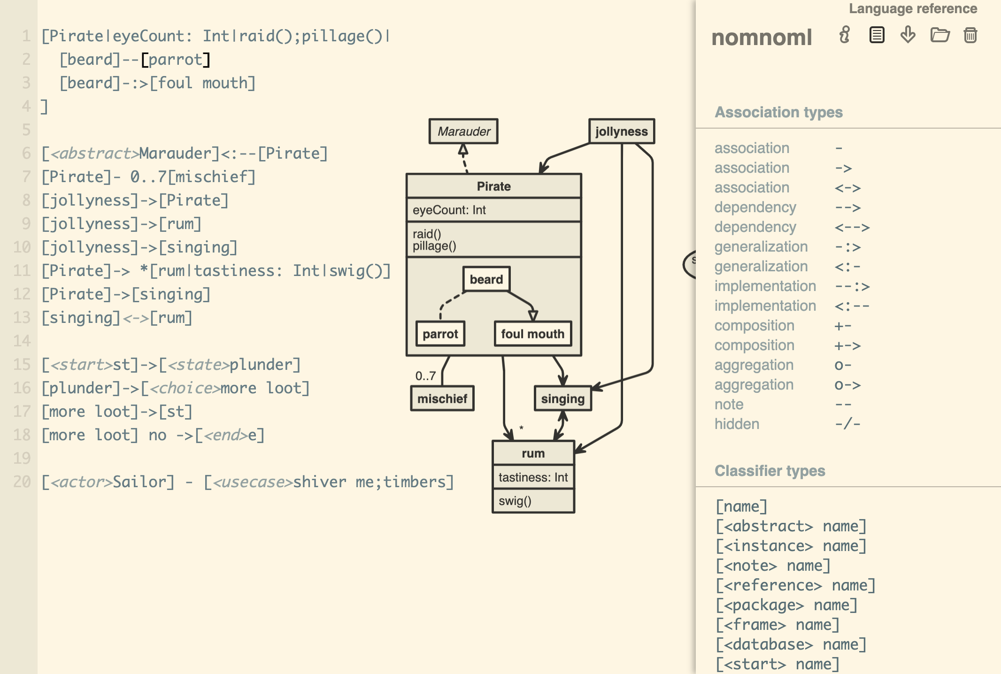Select the Pirate class box in the diagram

[493, 186]
